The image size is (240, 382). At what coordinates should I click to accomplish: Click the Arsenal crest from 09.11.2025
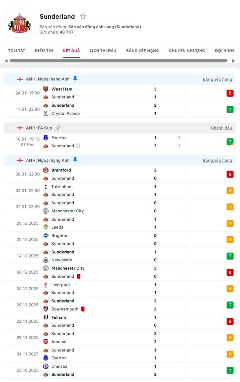tap(45, 342)
